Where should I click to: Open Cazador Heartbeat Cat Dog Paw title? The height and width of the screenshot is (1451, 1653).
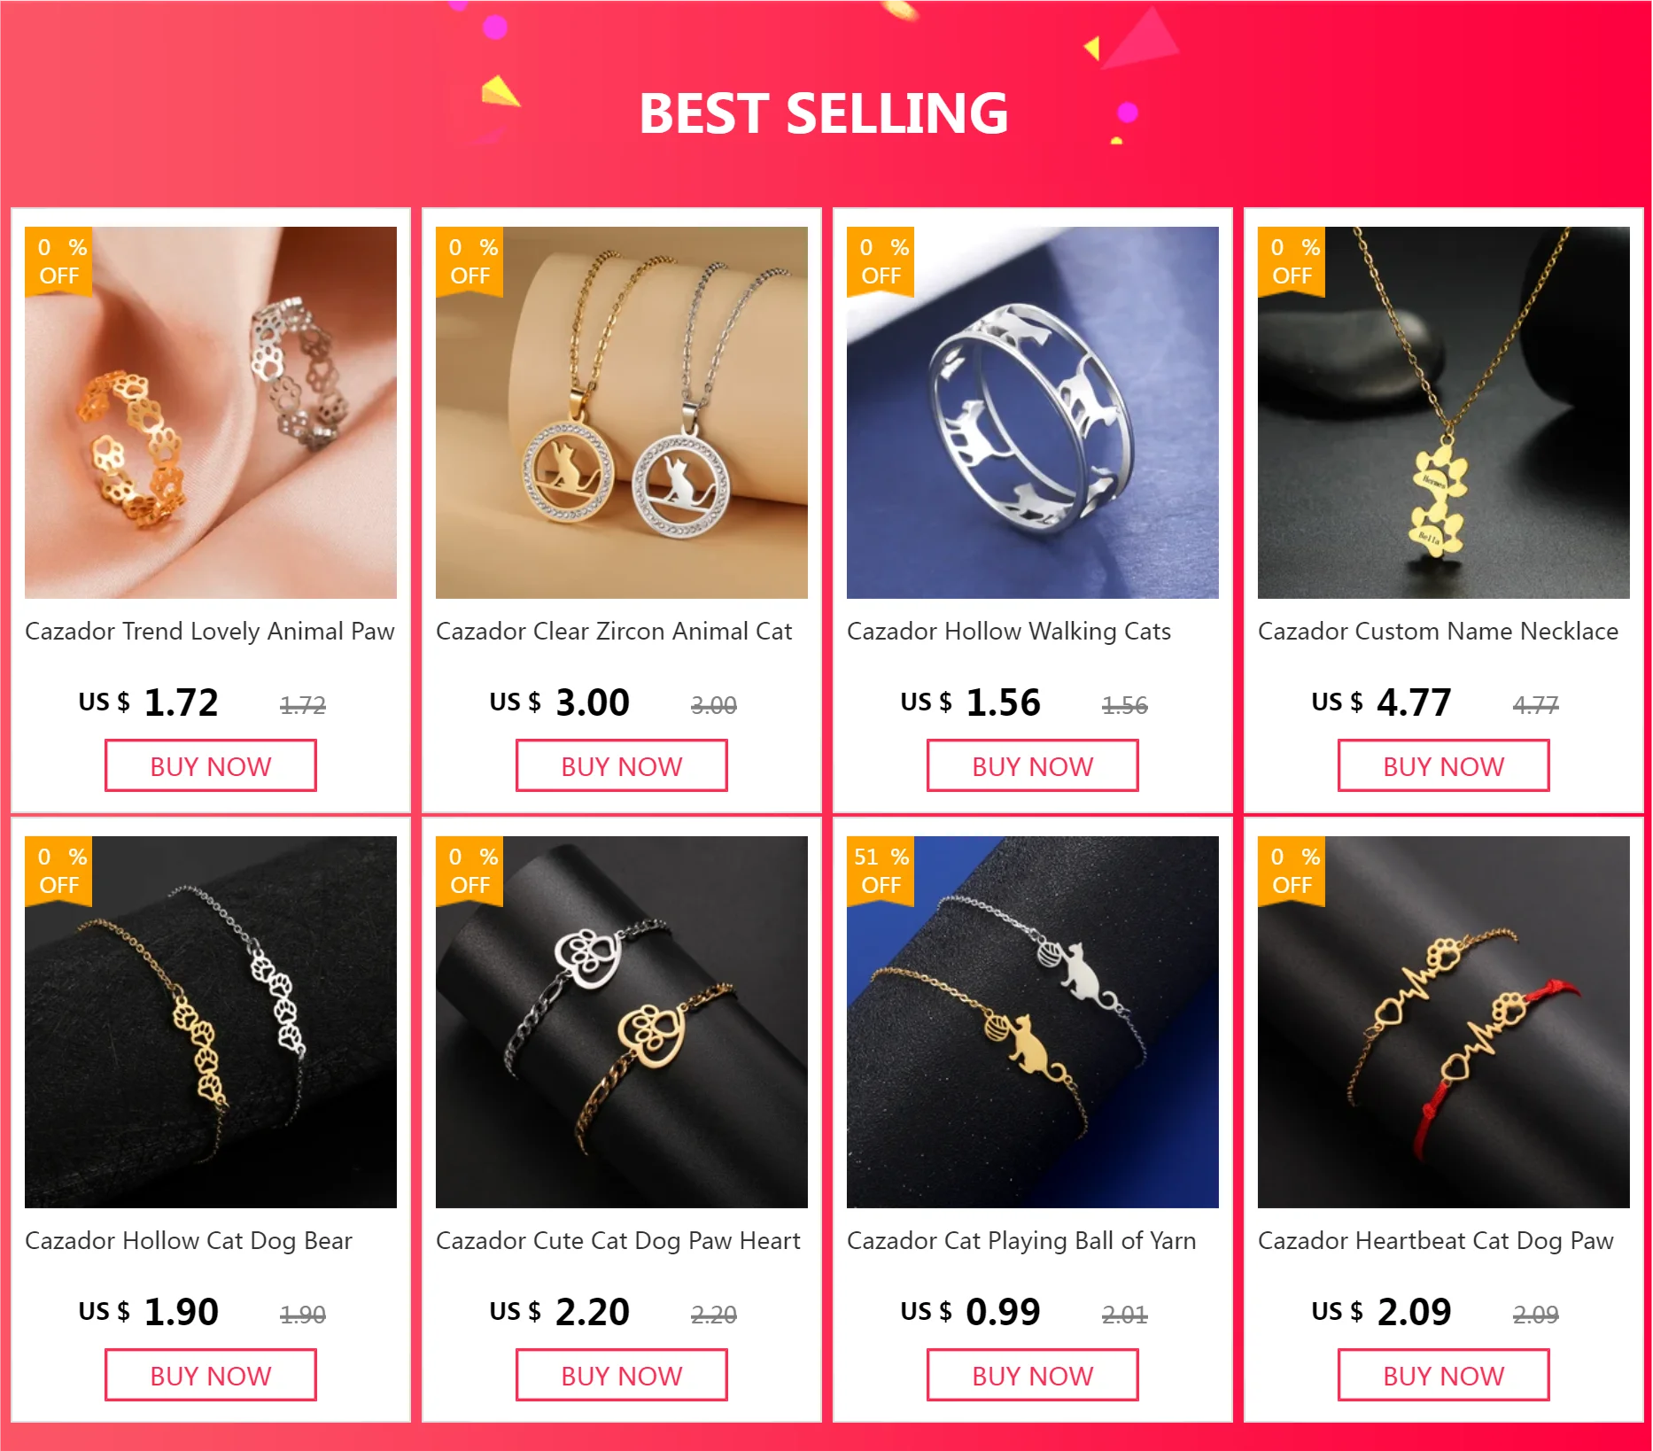coord(1436,1241)
